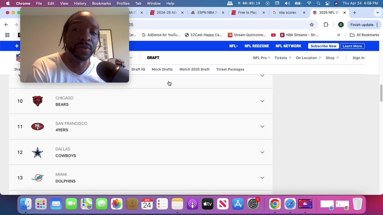Launch FaceTime from the dock
Viewport: 383px width, 215px height.
71,204
